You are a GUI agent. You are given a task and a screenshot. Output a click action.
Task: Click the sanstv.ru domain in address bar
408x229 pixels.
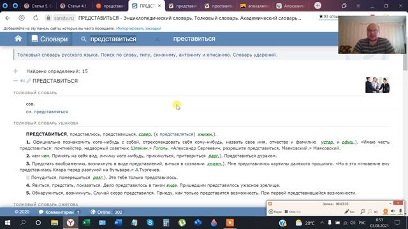[64, 18]
